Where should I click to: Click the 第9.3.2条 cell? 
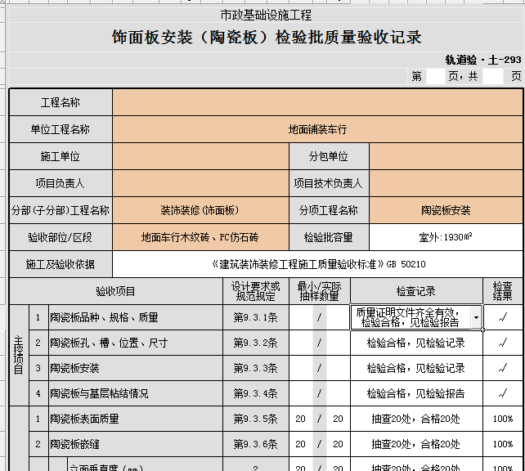coord(255,343)
